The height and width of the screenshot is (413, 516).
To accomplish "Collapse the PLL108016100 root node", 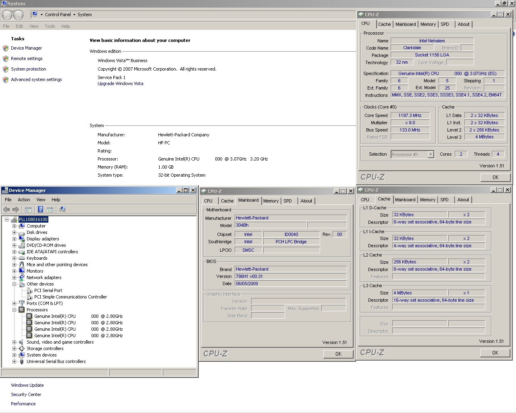I will [x=6, y=219].
